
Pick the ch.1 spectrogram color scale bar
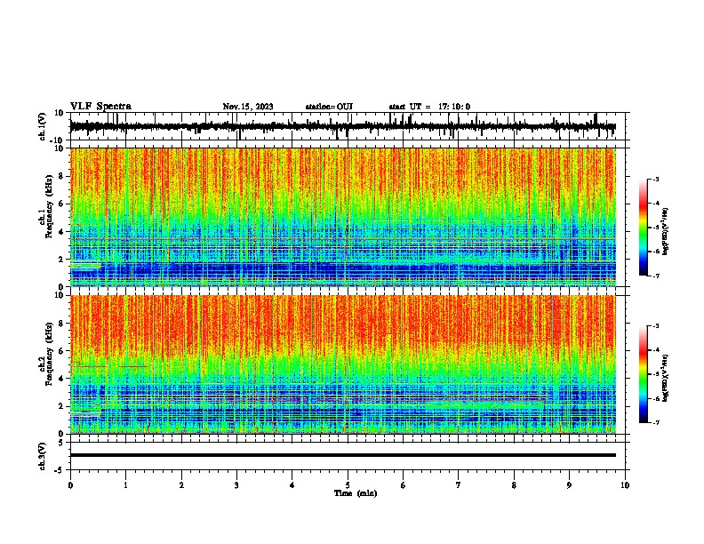click(x=644, y=228)
